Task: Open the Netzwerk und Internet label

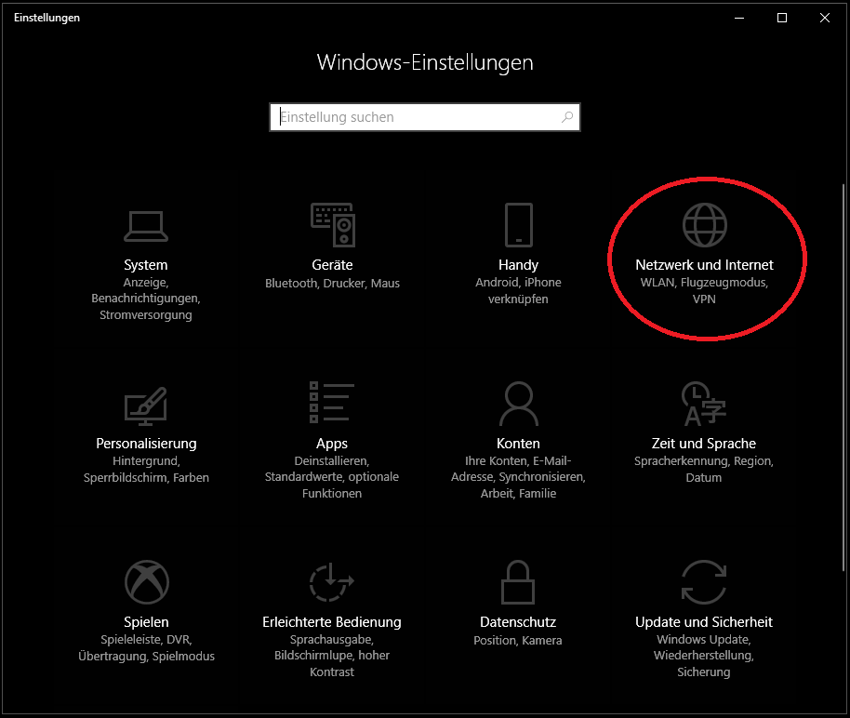Action: tap(704, 265)
